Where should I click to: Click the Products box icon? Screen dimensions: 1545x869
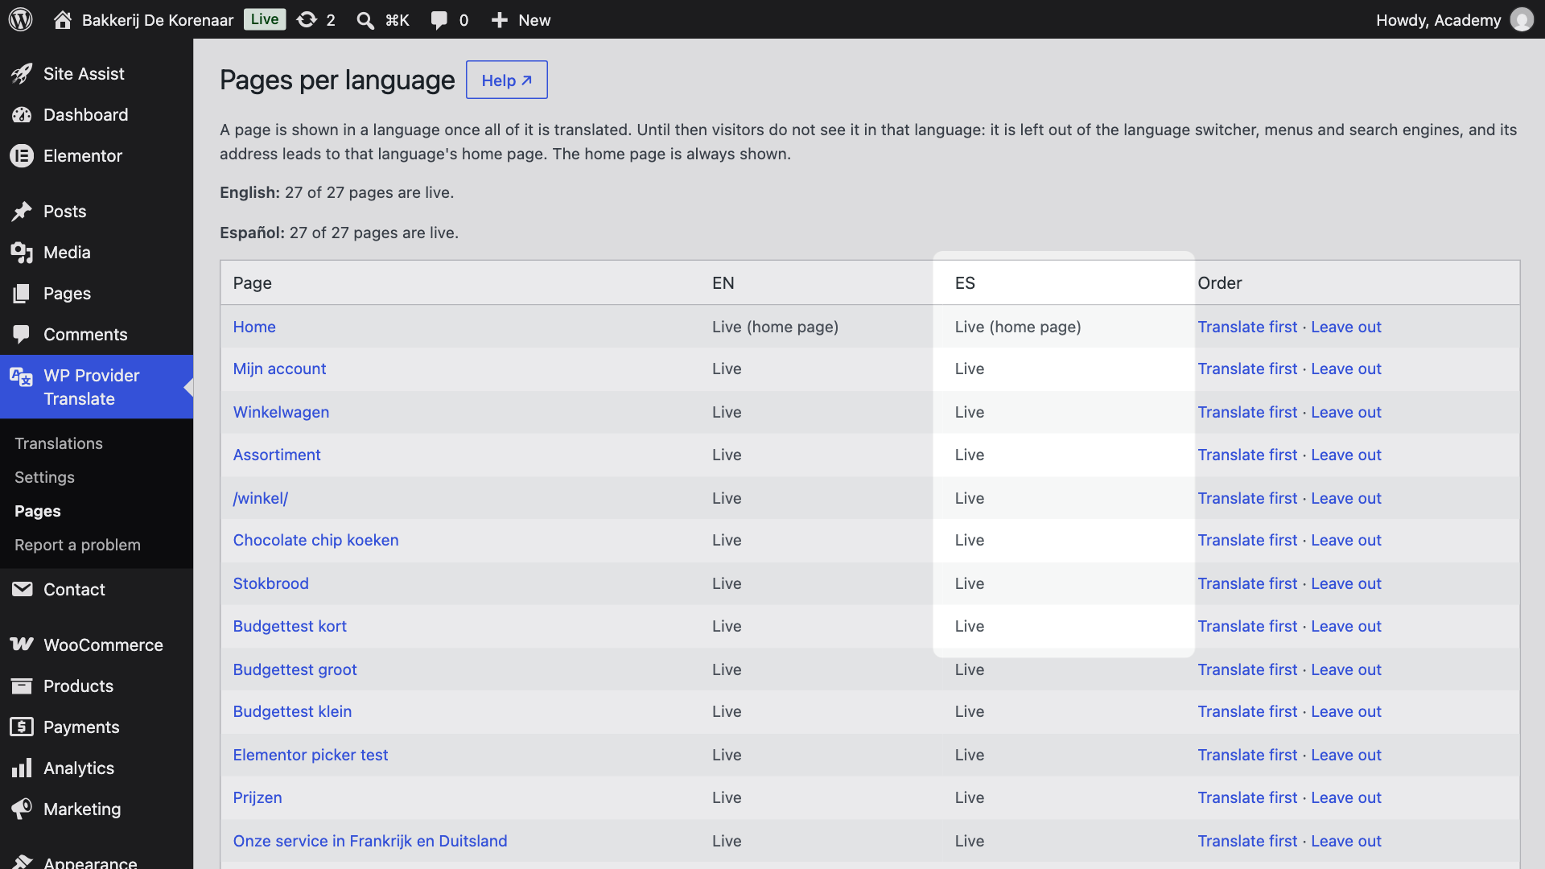click(22, 686)
